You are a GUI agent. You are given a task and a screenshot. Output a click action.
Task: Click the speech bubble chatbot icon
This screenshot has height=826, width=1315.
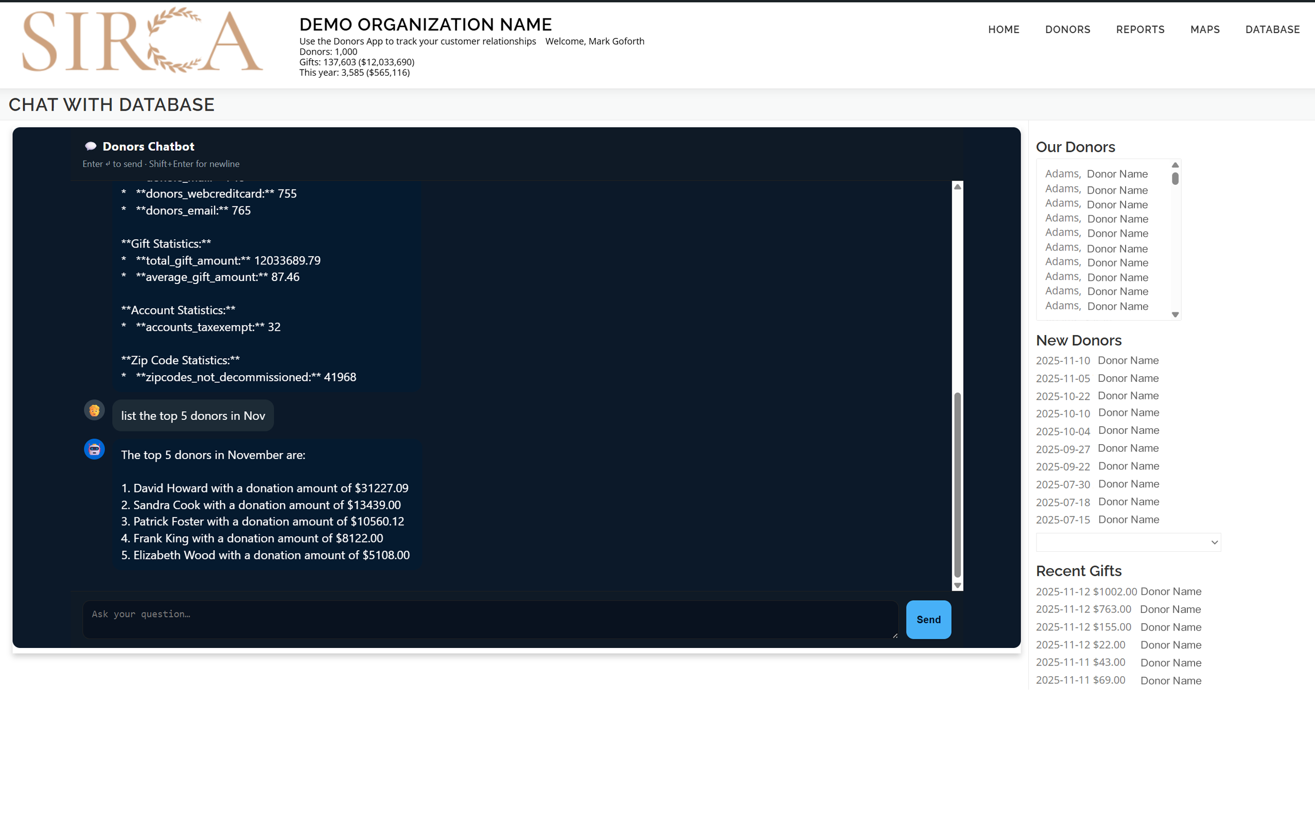tap(91, 146)
